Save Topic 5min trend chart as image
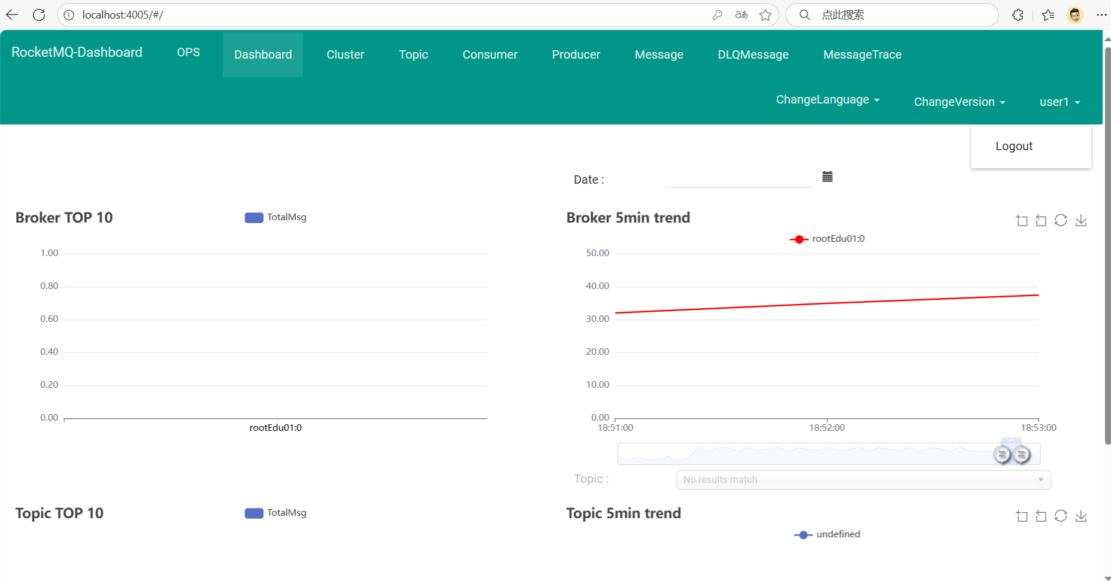 (x=1080, y=516)
